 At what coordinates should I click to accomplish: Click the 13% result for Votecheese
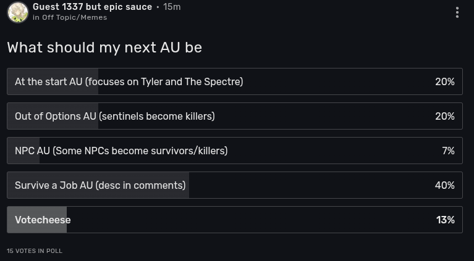coord(445,220)
